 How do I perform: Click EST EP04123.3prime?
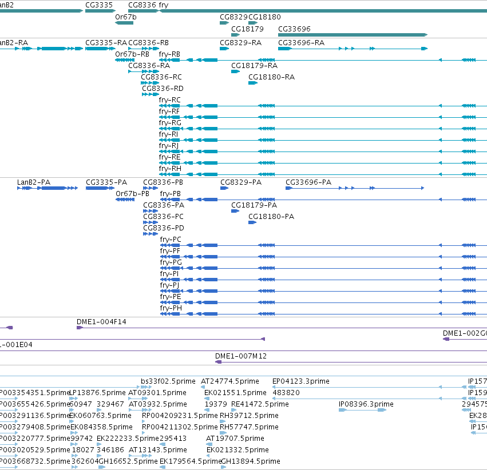(301, 381)
